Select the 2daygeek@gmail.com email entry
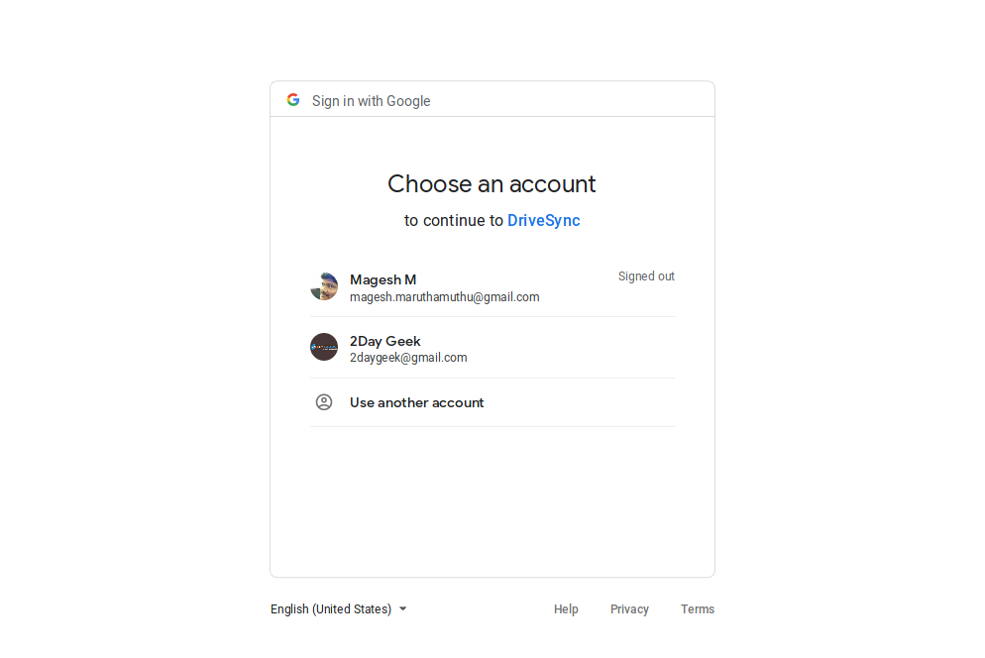The width and height of the screenshot is (985, 658). point(408,358)
